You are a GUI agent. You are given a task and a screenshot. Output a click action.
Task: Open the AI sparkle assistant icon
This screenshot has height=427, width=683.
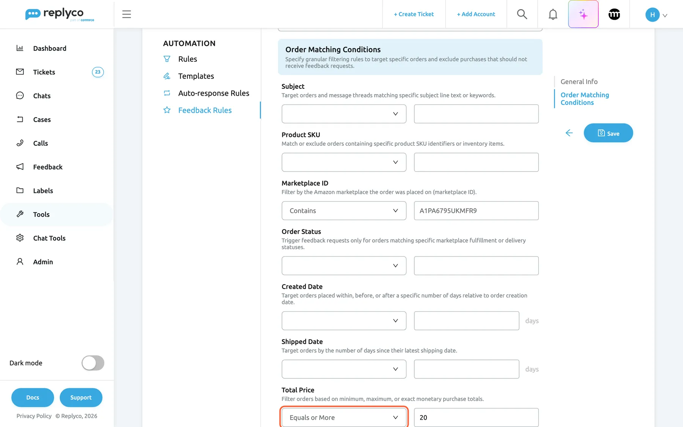tap(583, 14)
